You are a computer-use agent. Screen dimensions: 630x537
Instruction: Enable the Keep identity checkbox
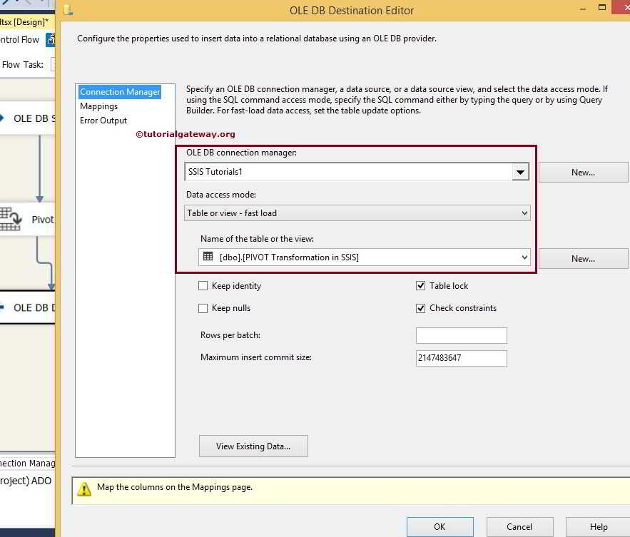click(203, 285)
